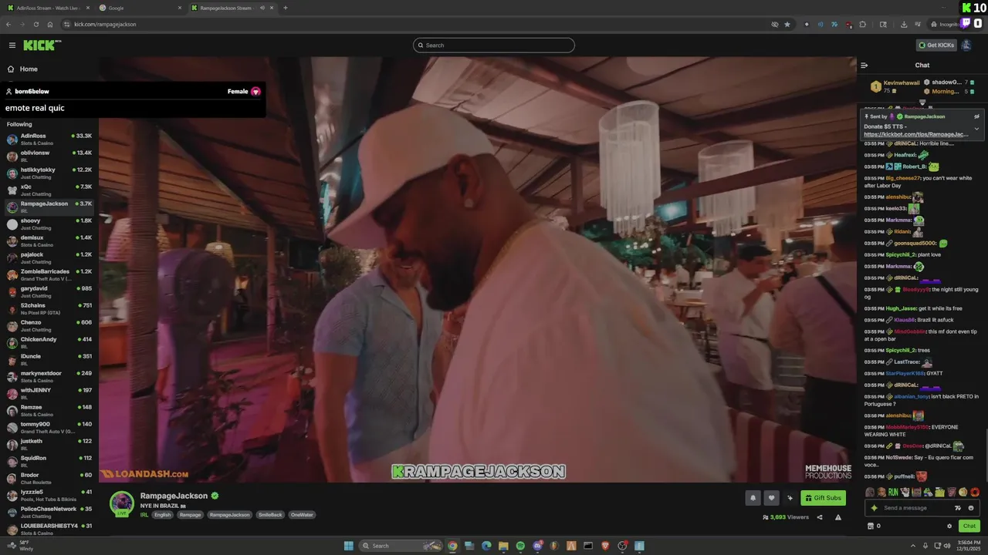Toggle the tracking protection eye icon
The image size is (988, 555).
click(x=774, y=24)
